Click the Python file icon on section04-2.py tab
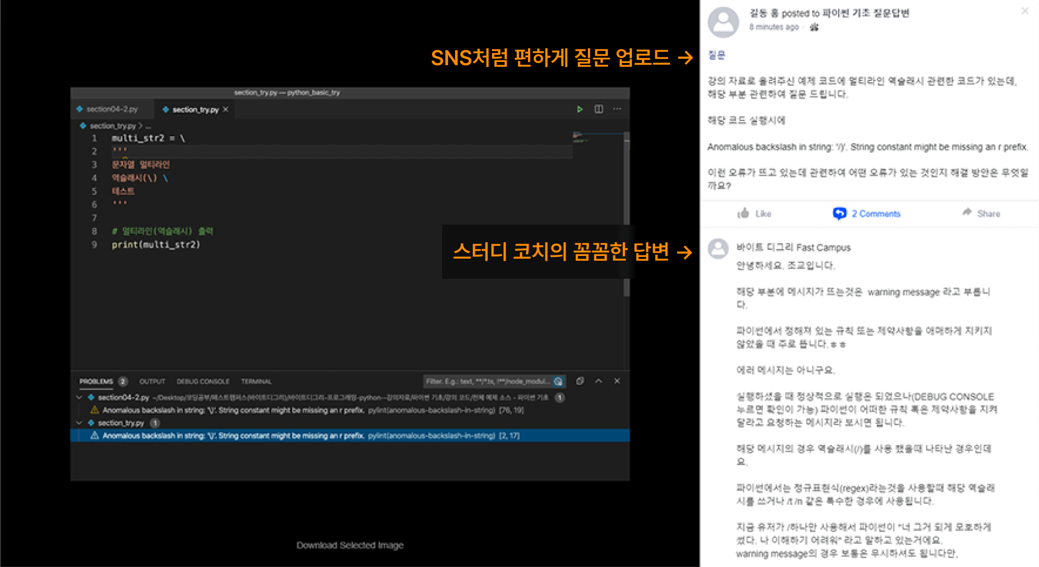 point(80,109)
